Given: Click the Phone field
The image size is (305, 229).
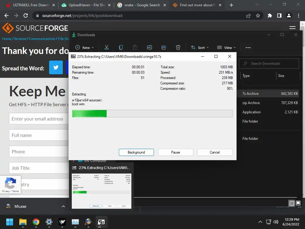Looking at the screenshot, I should pos(39,151).
